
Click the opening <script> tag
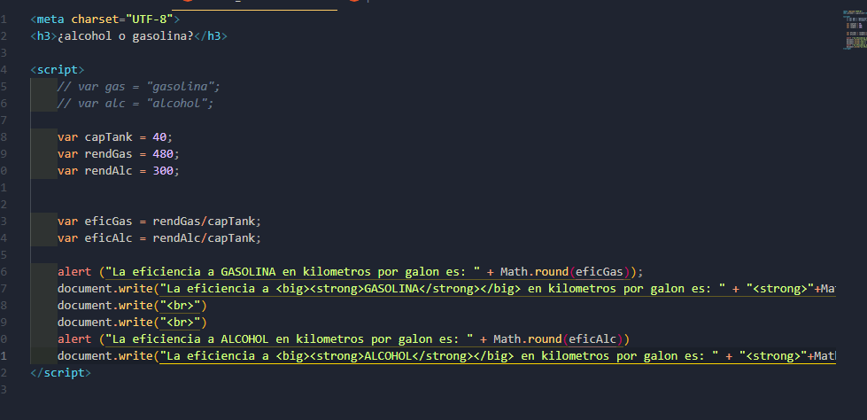58,70
